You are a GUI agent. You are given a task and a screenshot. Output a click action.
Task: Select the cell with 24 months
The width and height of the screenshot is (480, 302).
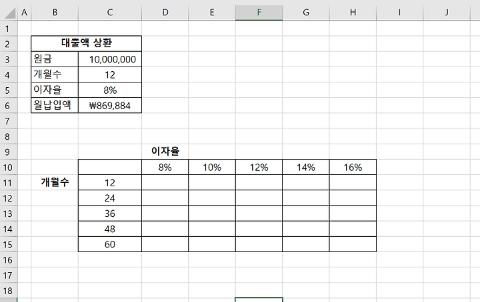coord(110,198)
